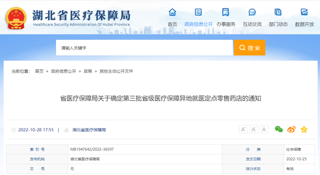Focus the 请输入关键字 search field
Screen dimensions: 320x175
pos(144,48)
